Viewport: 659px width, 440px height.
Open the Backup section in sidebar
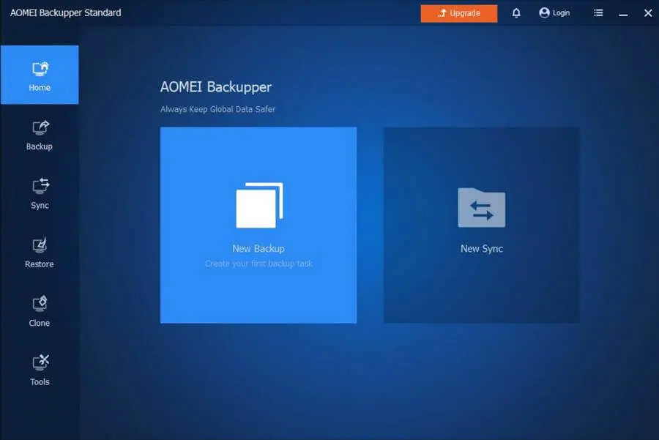[40, 135]
